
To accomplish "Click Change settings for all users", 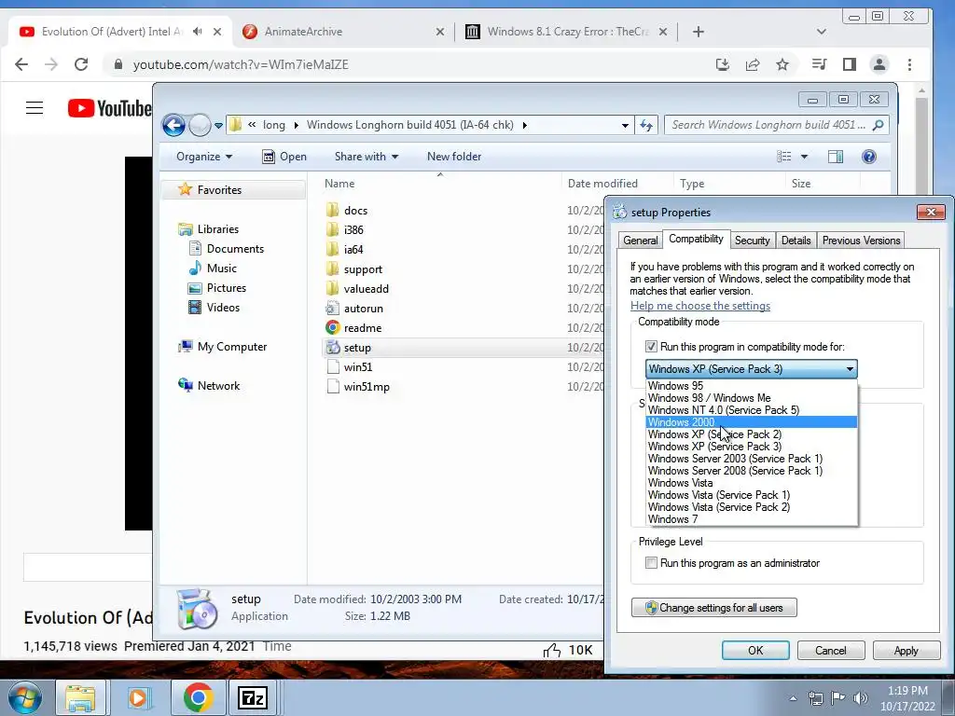I will click(x=713, y=608).
